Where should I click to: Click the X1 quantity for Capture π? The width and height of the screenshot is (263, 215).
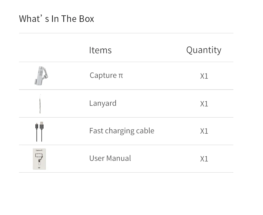pos(204,76)
